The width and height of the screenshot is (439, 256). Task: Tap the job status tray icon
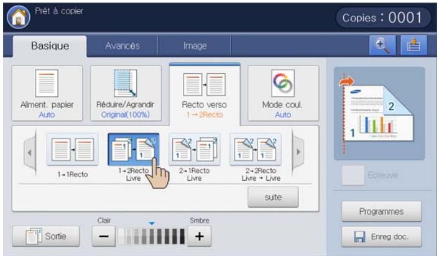(414, 45)
